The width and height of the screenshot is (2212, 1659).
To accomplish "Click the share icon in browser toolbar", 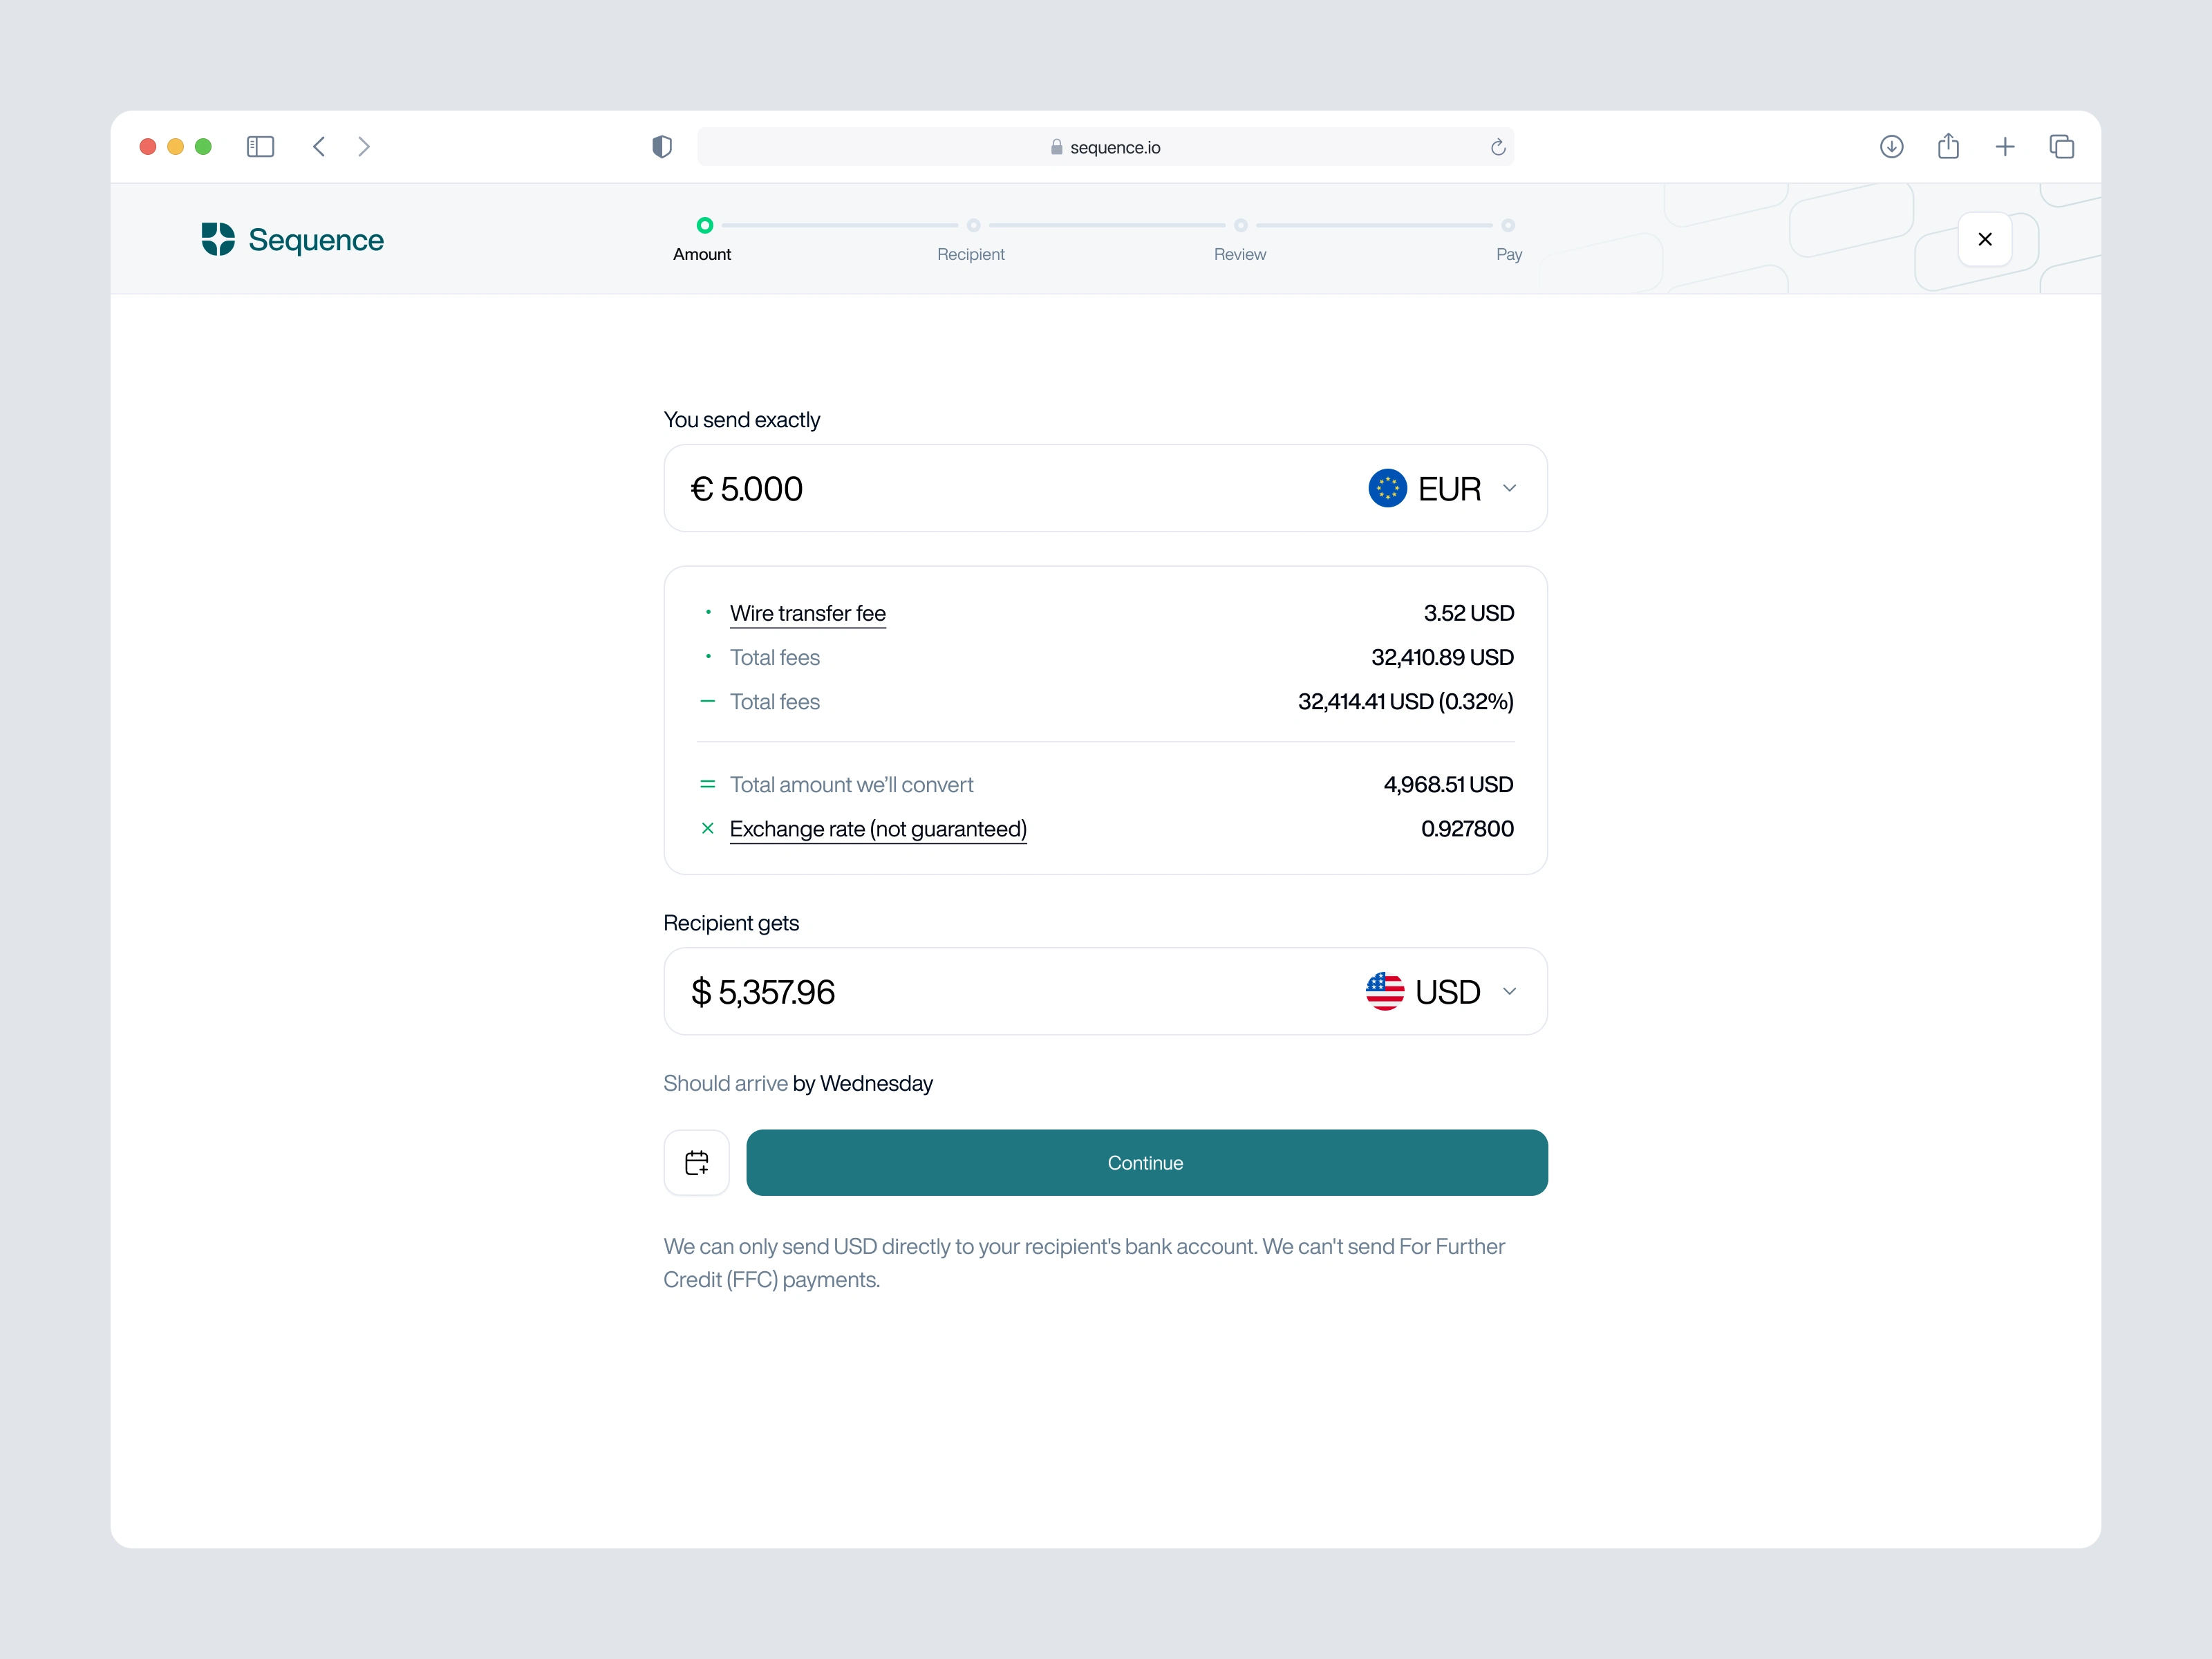I will click(1947, 147).
